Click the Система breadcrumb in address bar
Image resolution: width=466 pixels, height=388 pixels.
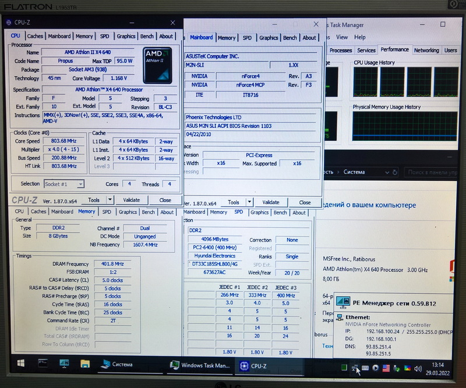point(354,172)
